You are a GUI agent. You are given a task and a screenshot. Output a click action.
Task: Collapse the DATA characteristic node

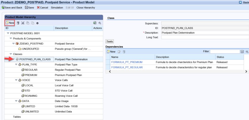pyautogui.click(x=16, y=101)
